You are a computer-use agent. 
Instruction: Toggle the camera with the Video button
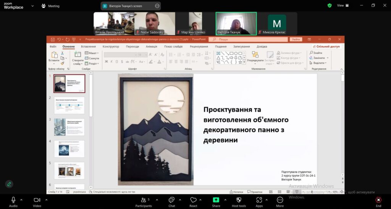point(37,200)
